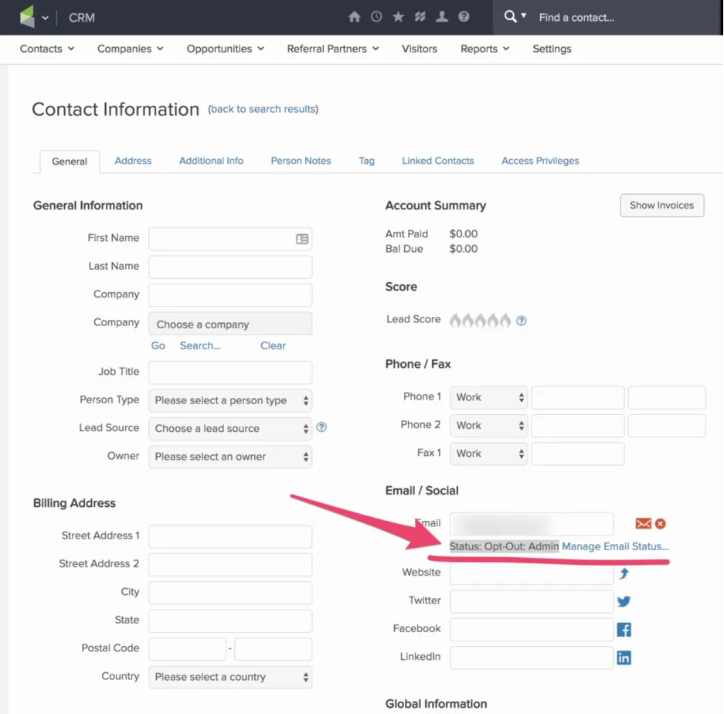
Task: Click the Clear company link
Action: pyautogui.click(x=273, y=345)
